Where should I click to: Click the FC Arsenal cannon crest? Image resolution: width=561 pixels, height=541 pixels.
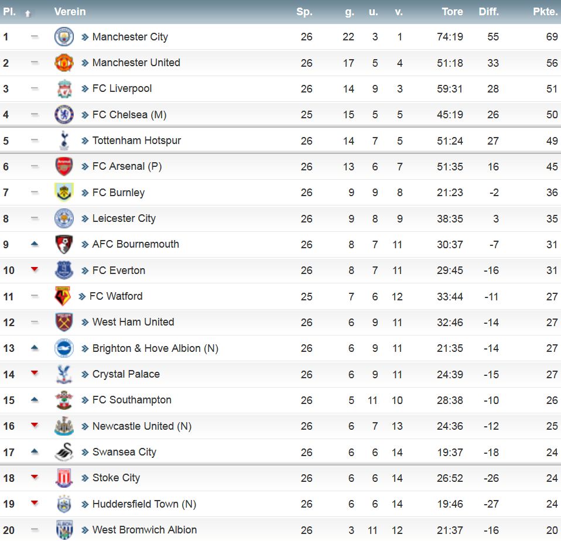click(64, 166)
